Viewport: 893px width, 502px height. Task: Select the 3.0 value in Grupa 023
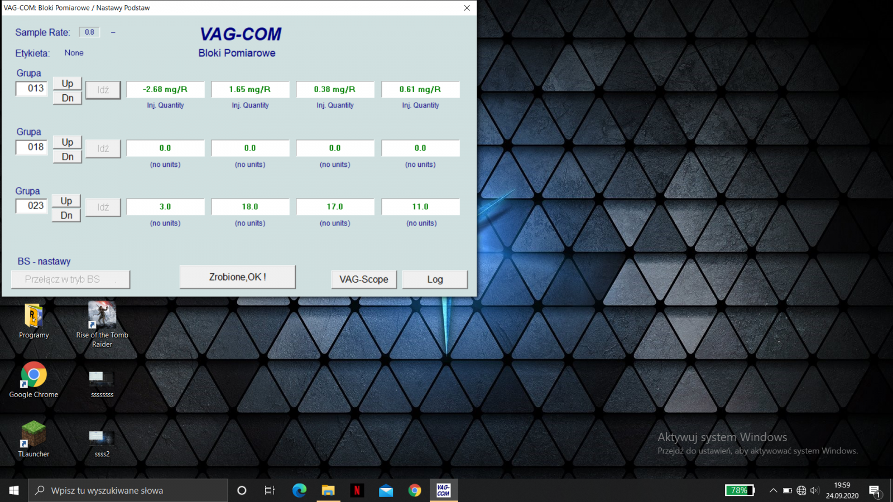pyautogui.click(x=165, y=206)
